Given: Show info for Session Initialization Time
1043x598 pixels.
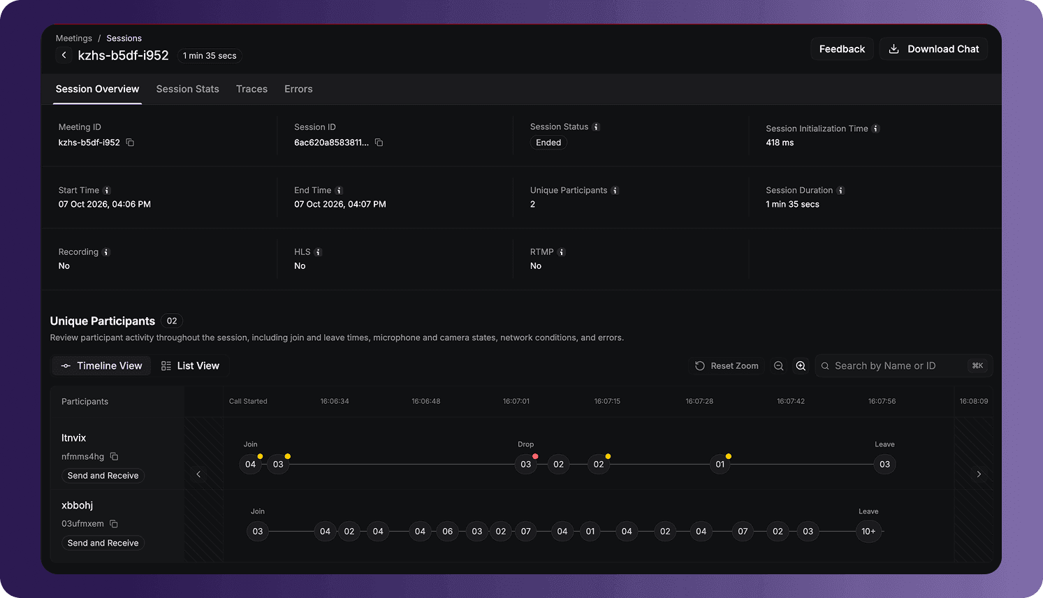Looking at the screenshot, I should point(875,129).
